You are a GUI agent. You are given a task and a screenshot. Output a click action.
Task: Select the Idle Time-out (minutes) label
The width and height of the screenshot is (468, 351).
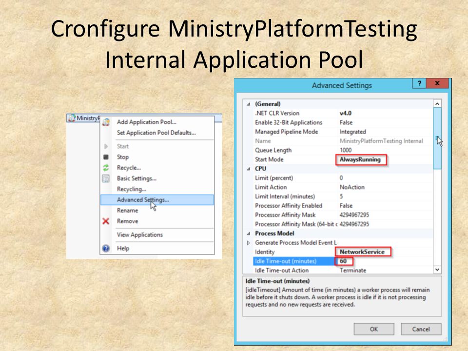click(x=286, y=261)
